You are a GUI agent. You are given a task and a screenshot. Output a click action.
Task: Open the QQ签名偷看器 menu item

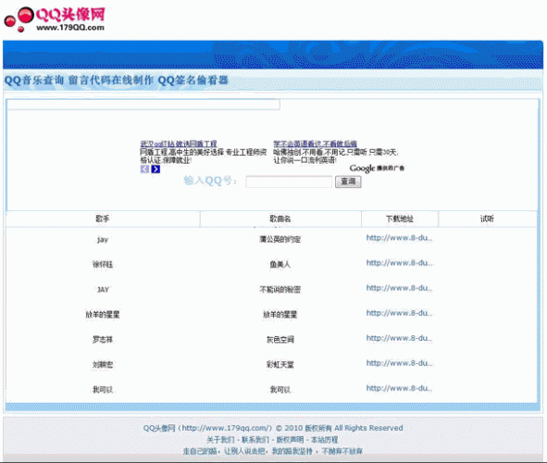click(193, 81)
